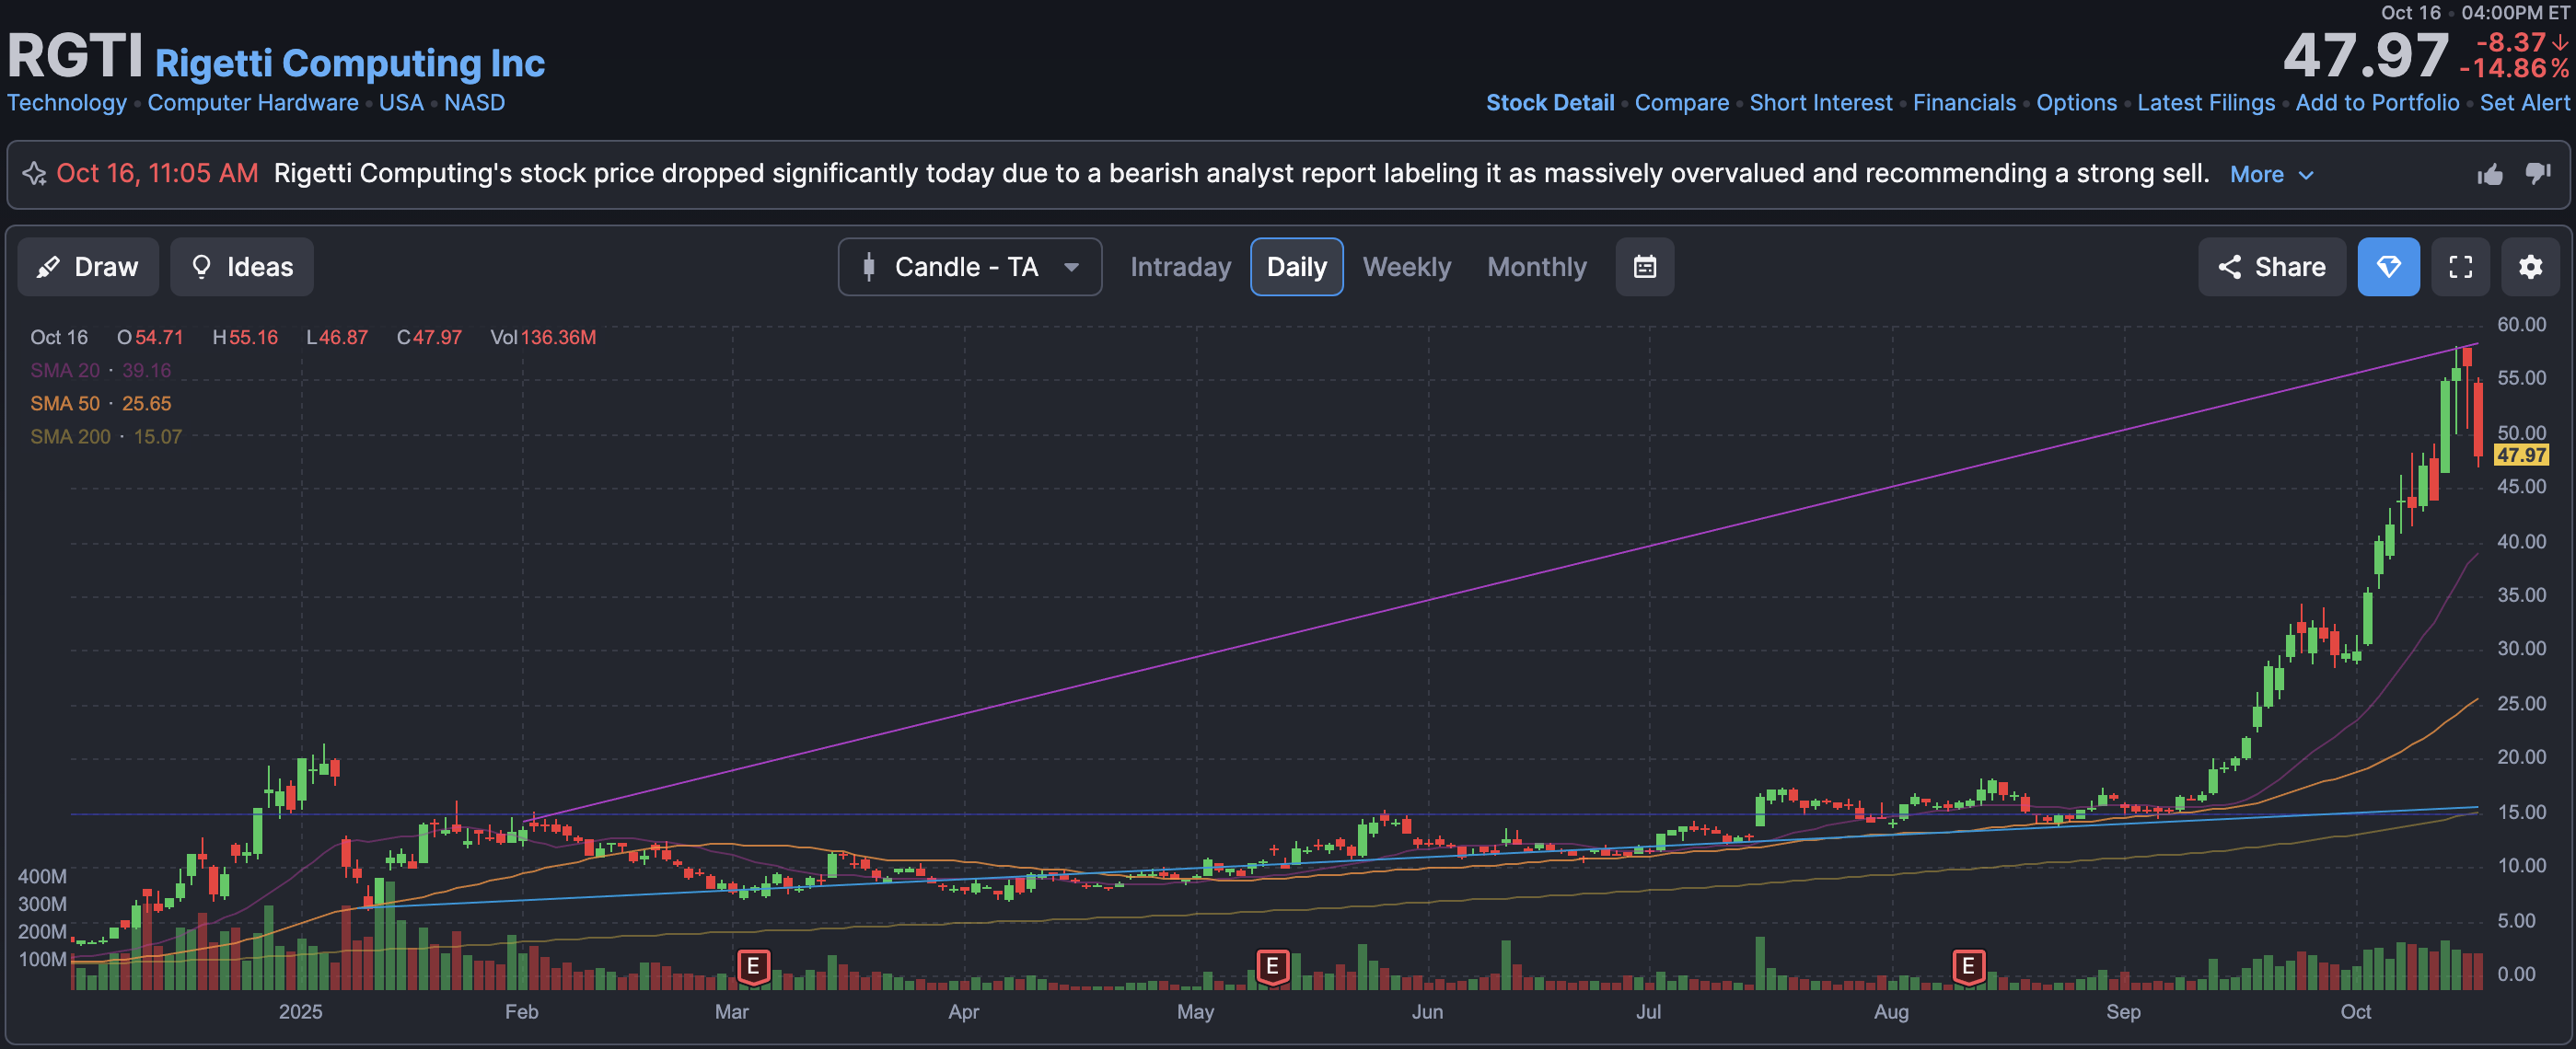Image resolution: width=2576 pixels, height=1049 pixels.
Task: Select the Monthly timeframe
Action: 1536,267
